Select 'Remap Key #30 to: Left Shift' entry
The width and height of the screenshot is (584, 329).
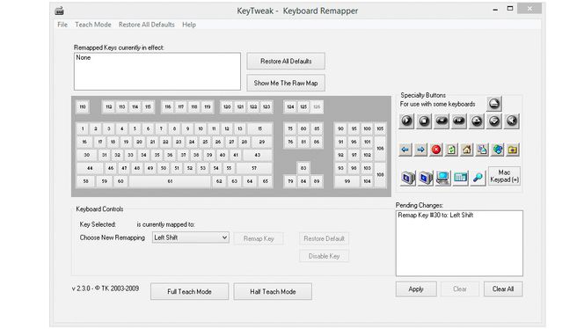(435, 216)
